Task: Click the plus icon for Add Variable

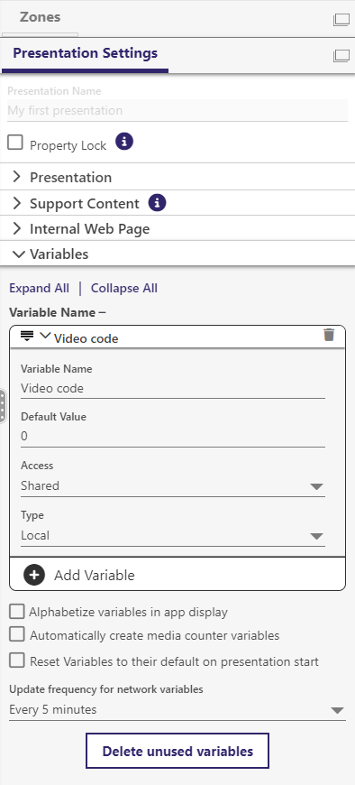Action: [34, 575]
